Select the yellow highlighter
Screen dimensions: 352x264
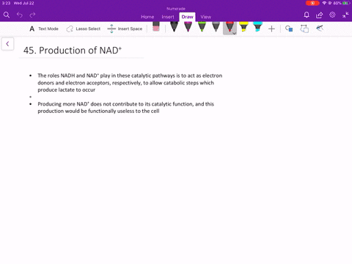point(243,27)
